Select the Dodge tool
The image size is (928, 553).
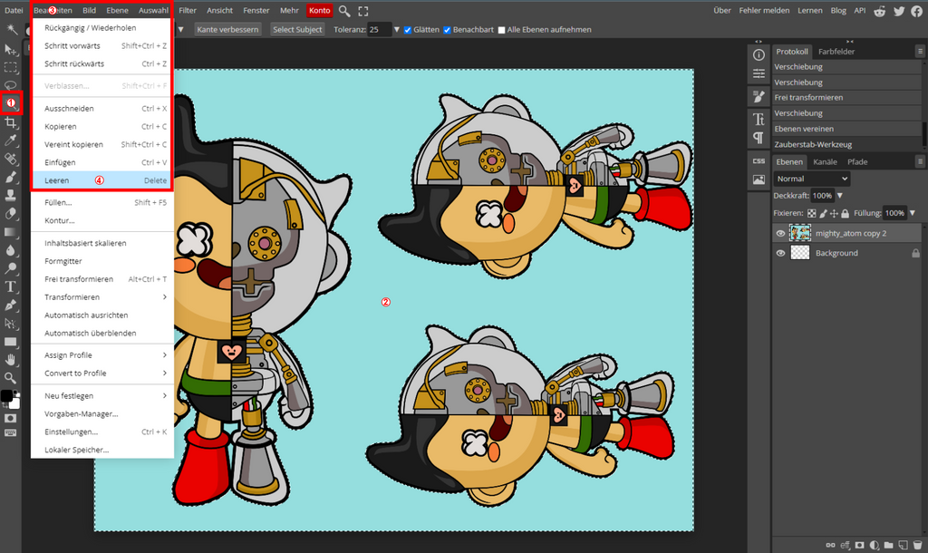11,268
